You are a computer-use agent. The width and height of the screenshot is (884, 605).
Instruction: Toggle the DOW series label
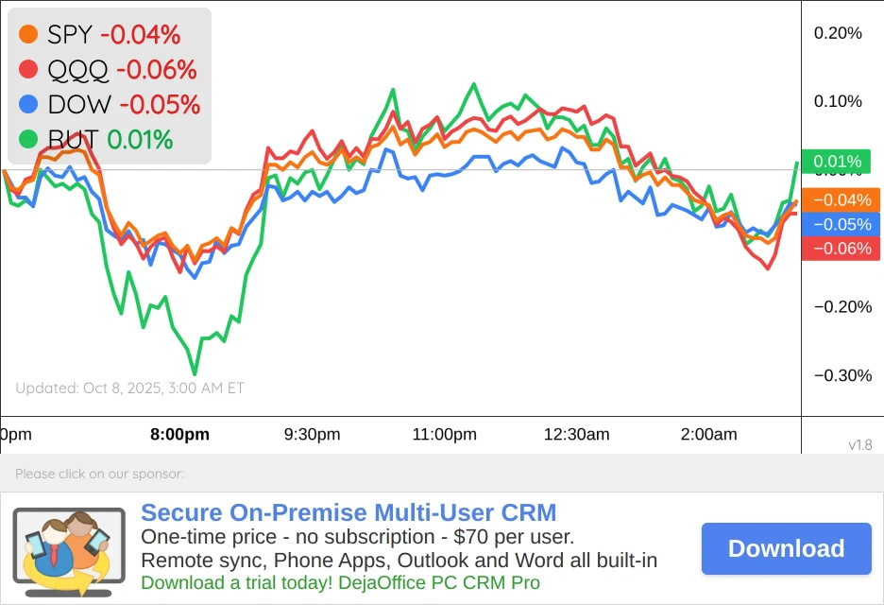coord(79,104)
